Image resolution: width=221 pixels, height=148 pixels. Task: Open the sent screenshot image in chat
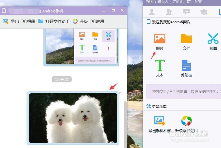[x=81, y=47]
